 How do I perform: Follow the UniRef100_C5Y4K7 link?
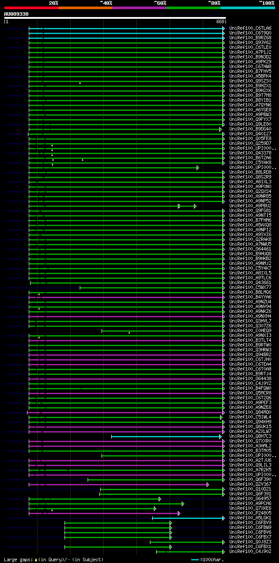tap(250, 268)
